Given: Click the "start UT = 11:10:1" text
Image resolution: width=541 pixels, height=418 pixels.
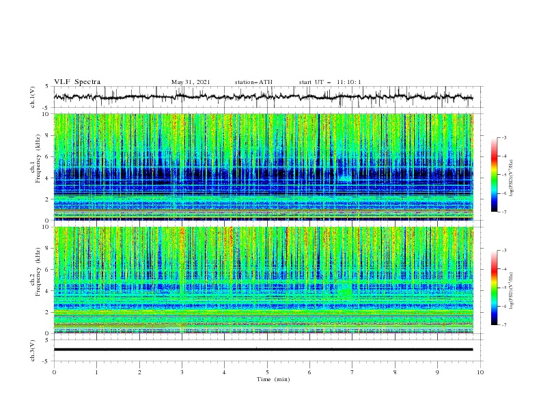Looking at the screenshot, I should point(330,82).
